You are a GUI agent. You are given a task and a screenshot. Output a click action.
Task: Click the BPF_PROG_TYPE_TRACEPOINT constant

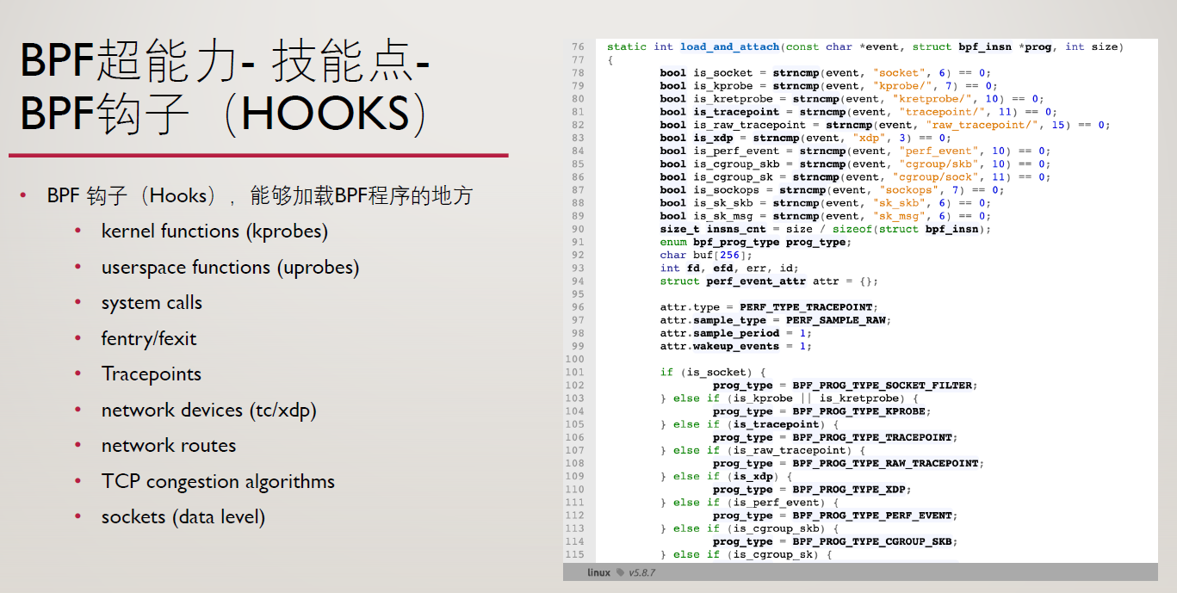tap(872, 437)
